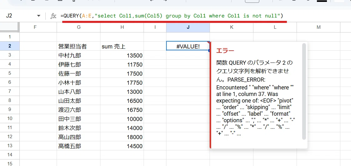This screenshot has height=166, width=351.
Task: Click the fx function icon
Action: (x=53, y=16)
